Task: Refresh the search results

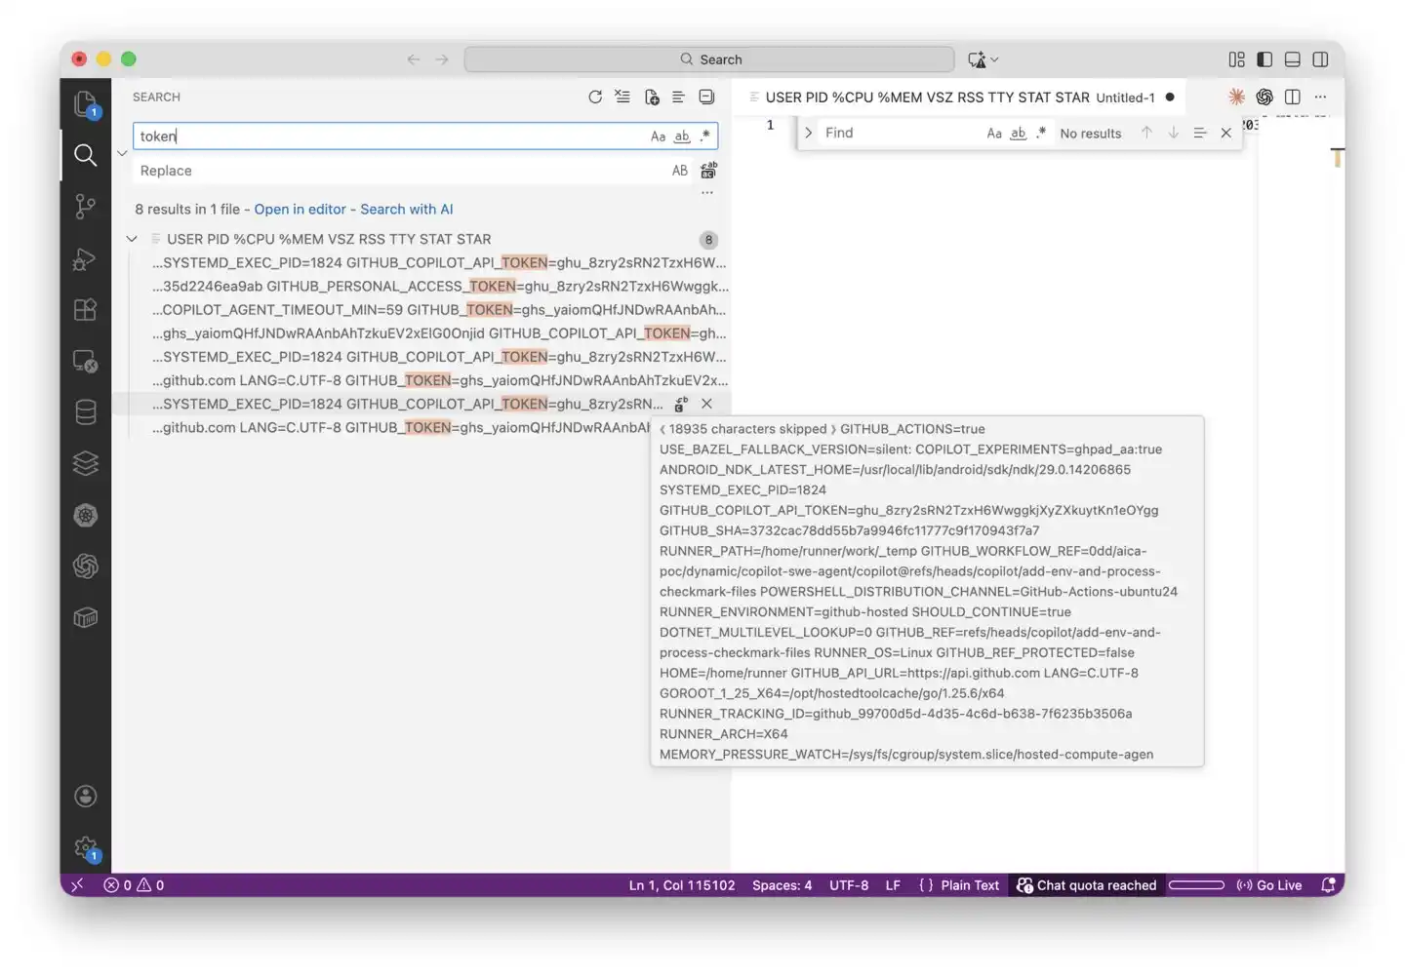Action: (595, 98)
